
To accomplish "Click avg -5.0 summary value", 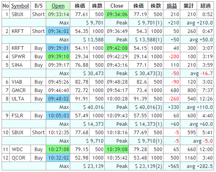I will tap(203, 141).
